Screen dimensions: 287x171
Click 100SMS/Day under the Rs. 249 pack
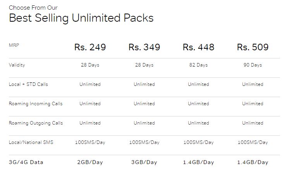pyautogui.click(x=90, y=142)
